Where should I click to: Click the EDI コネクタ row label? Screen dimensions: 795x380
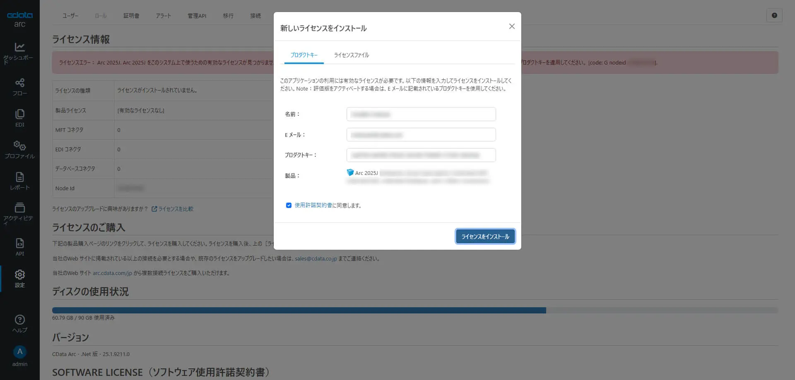pyautogui.click(x=68, y=149)
